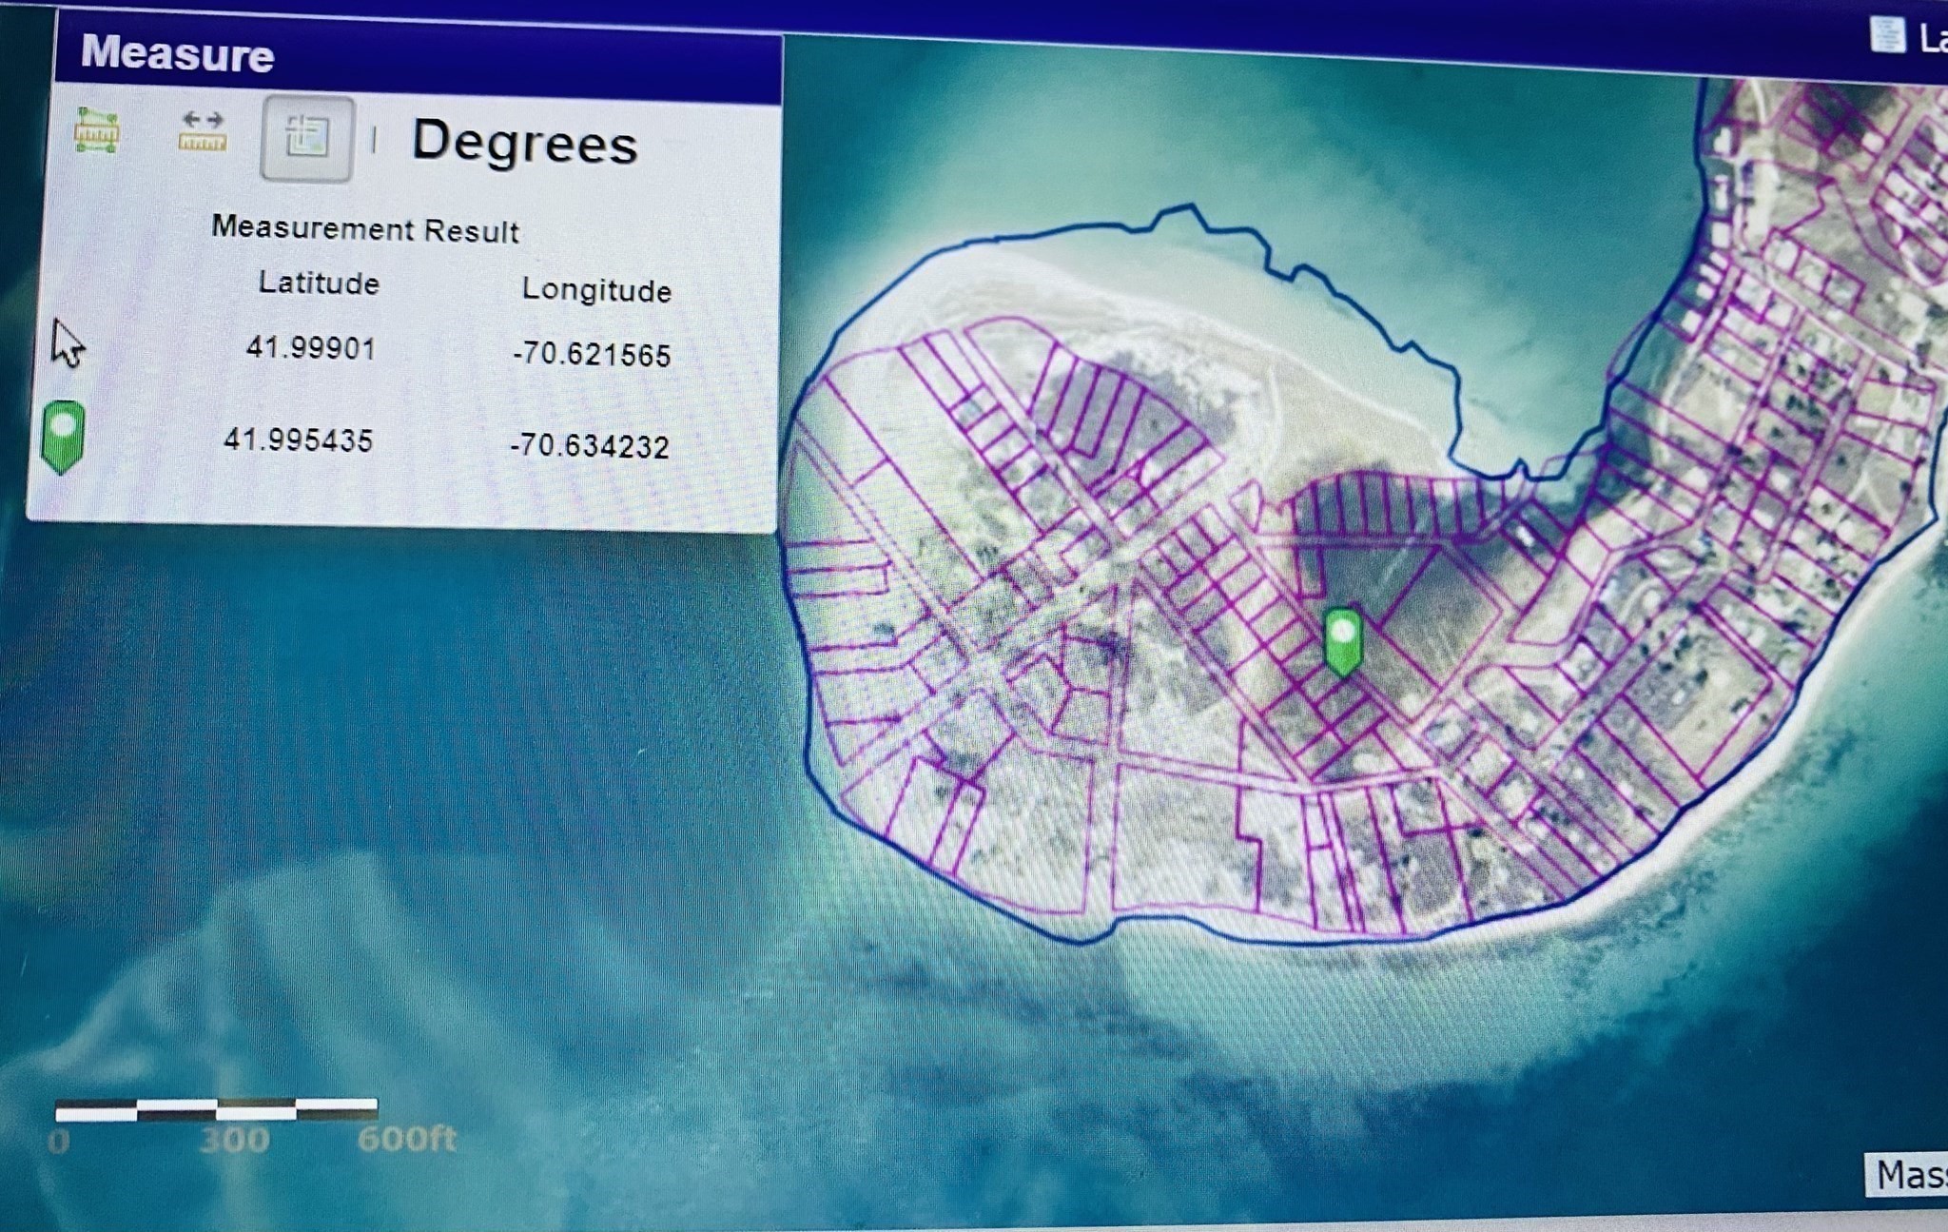Open the Degrees unit dropdown

click(524, 143)
